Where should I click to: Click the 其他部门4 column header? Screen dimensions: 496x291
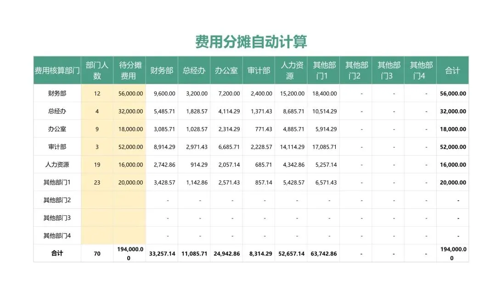420,70
